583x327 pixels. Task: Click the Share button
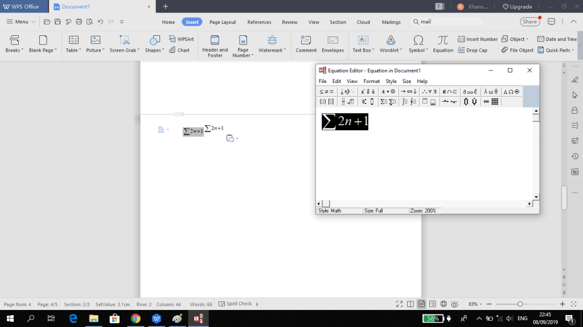(529, 22)
